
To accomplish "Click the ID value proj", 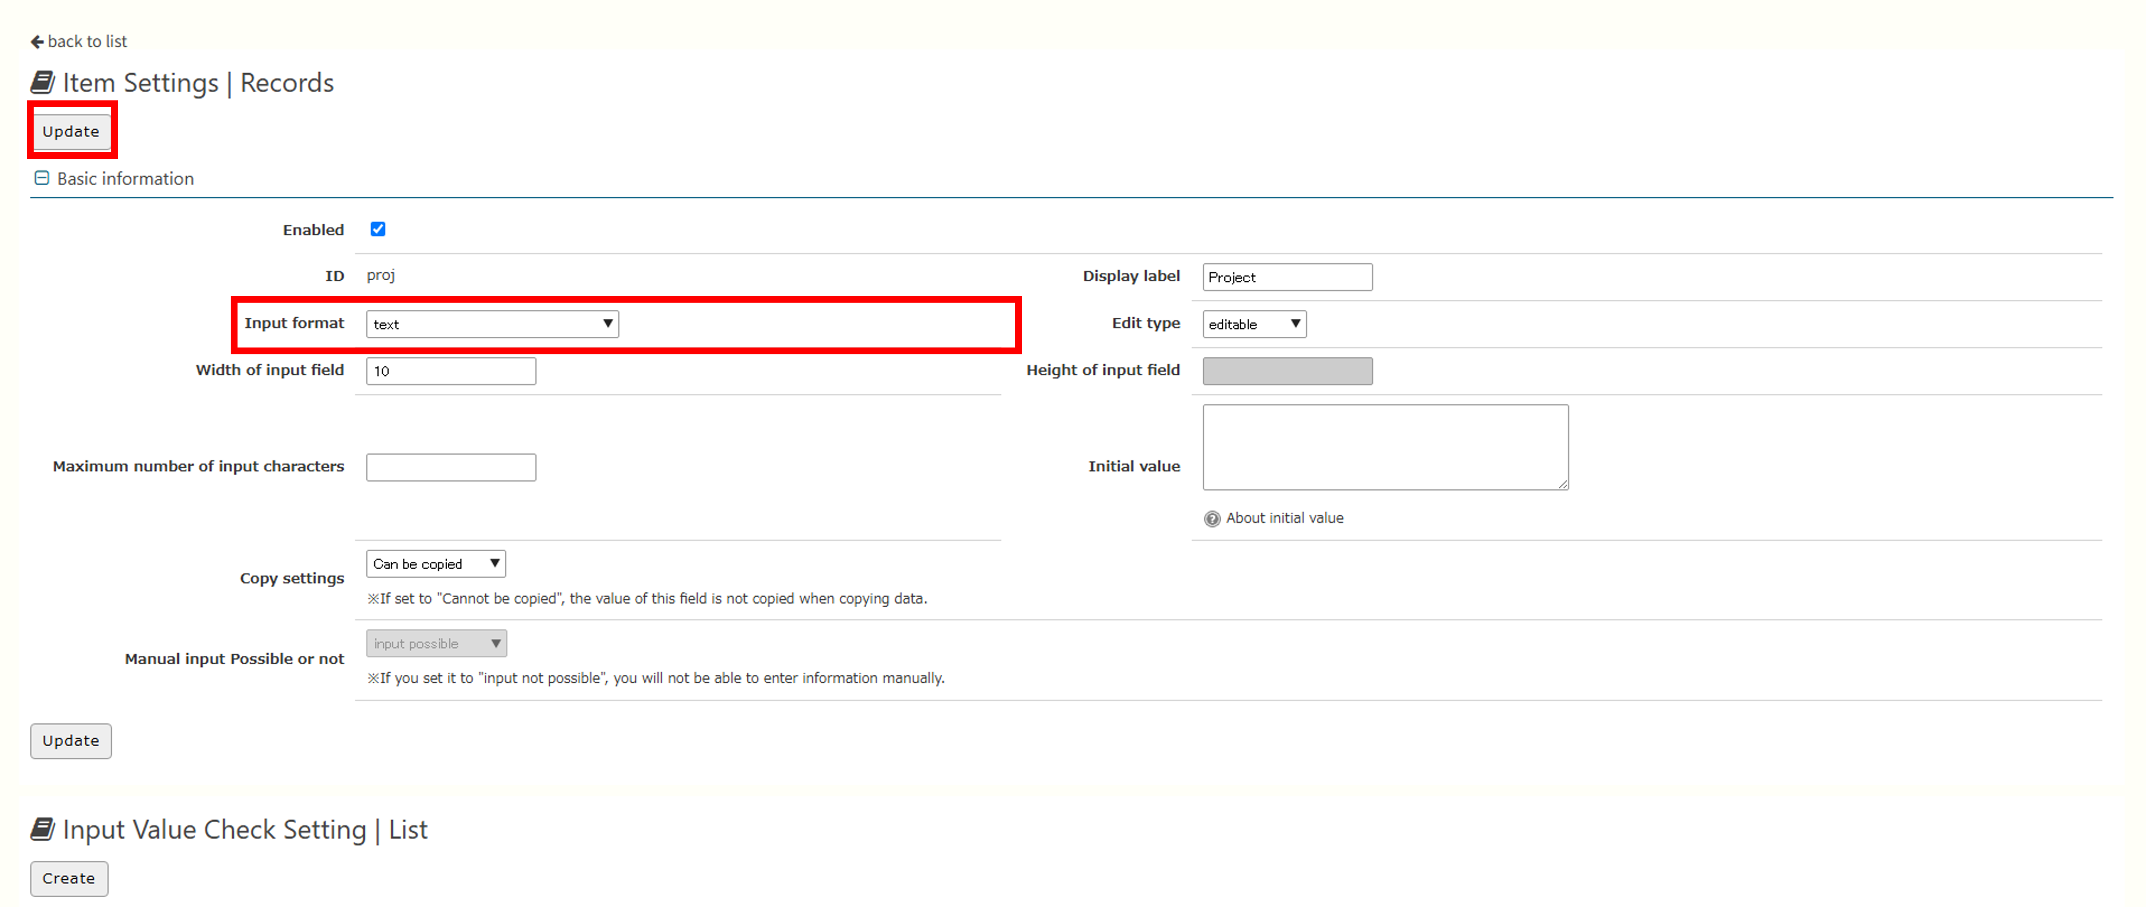I will coord(381,275).
